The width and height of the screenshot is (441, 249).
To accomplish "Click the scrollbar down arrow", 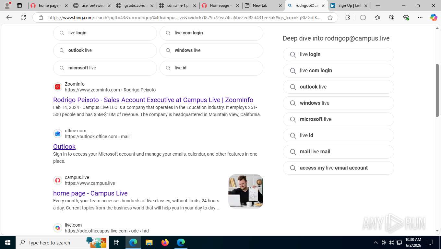I will click(437, 231).
